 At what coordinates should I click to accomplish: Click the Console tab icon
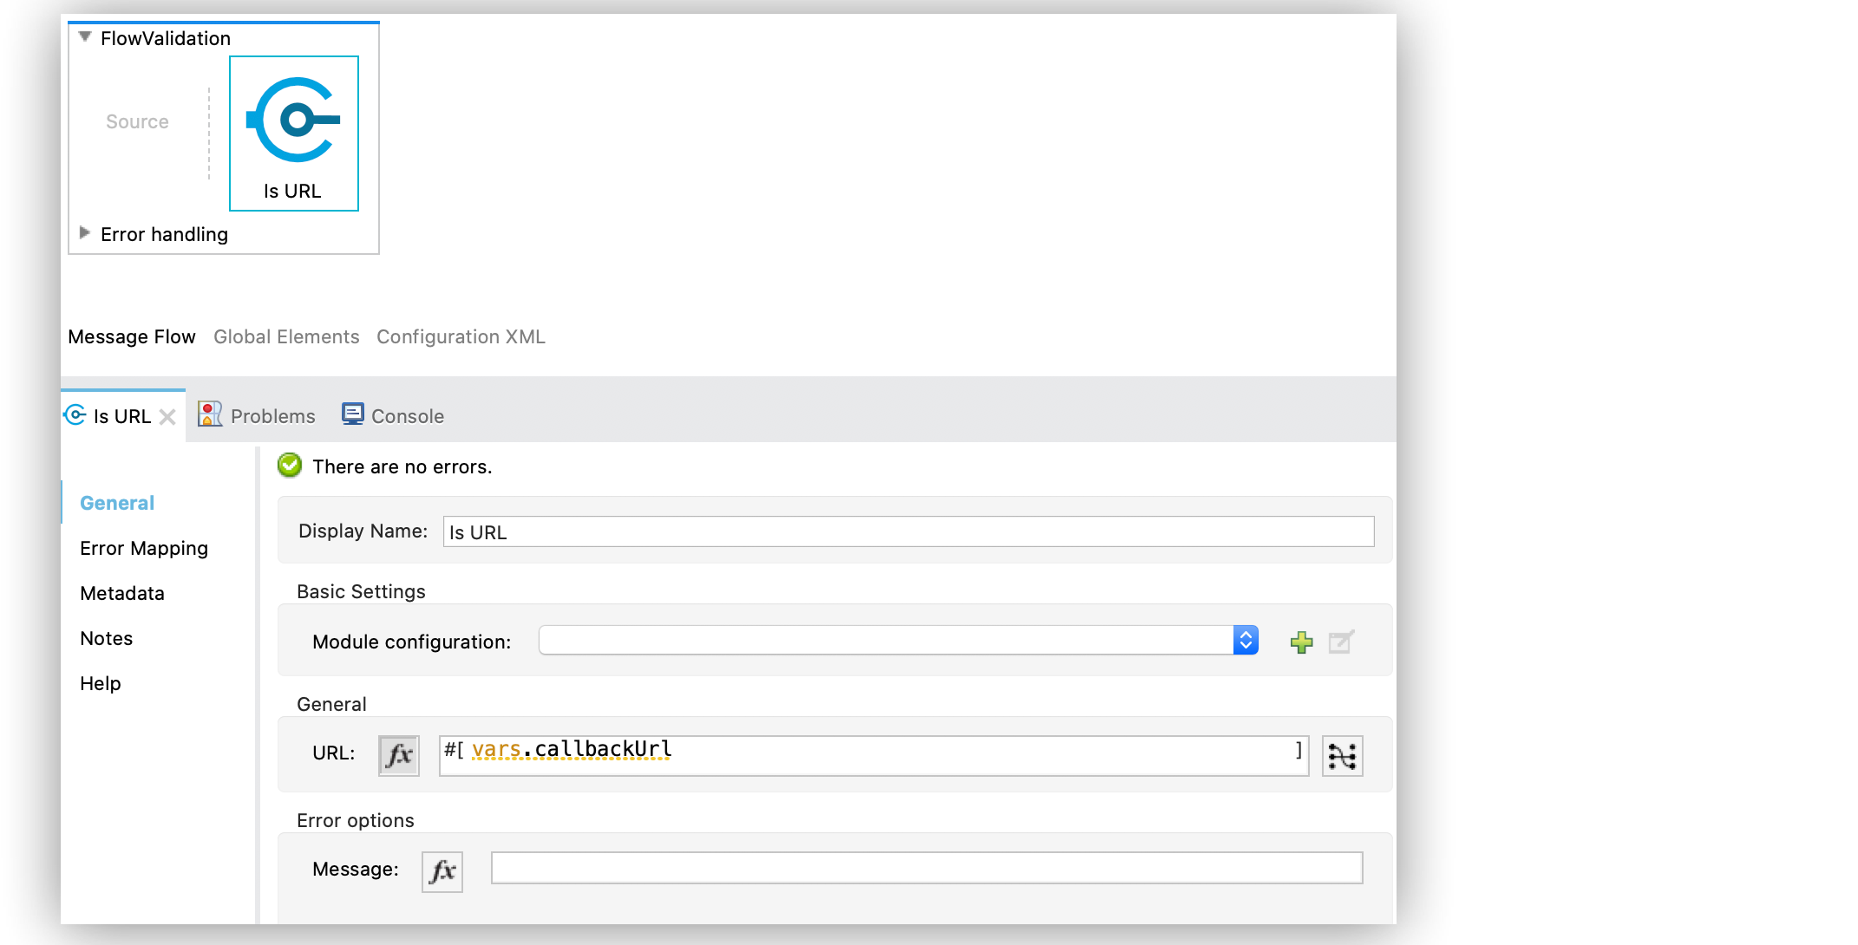352,414
